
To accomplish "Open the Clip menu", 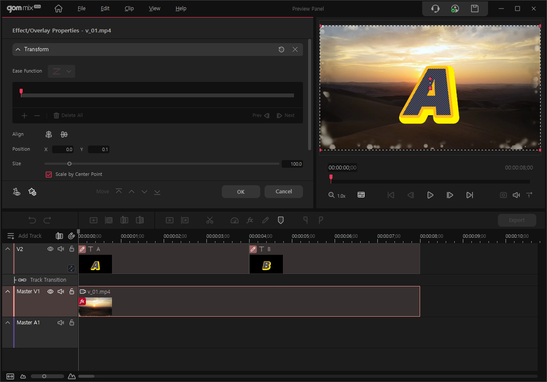I will [x=129, y=9].
